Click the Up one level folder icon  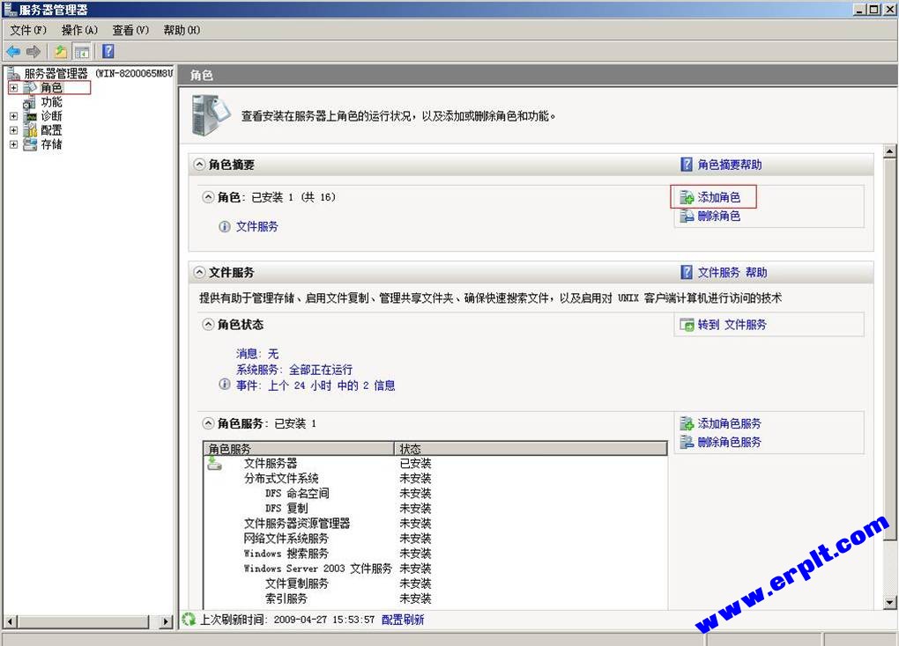60,52
